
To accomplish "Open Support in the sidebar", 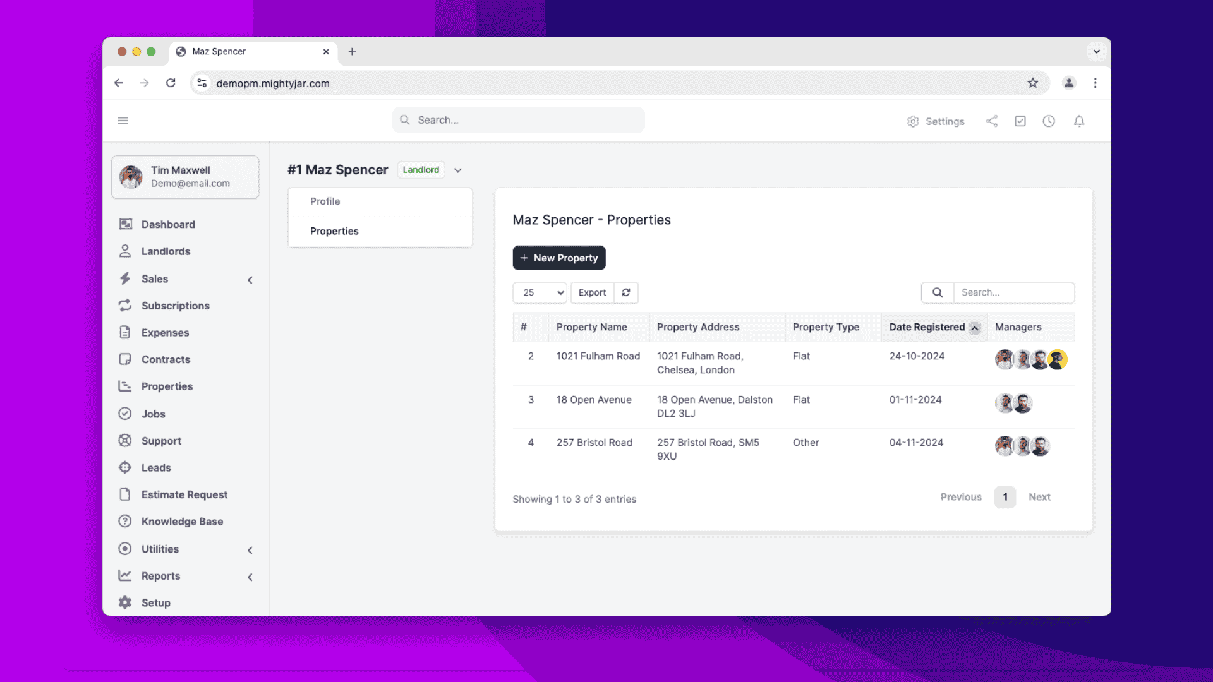I will [x=161, y=441].
